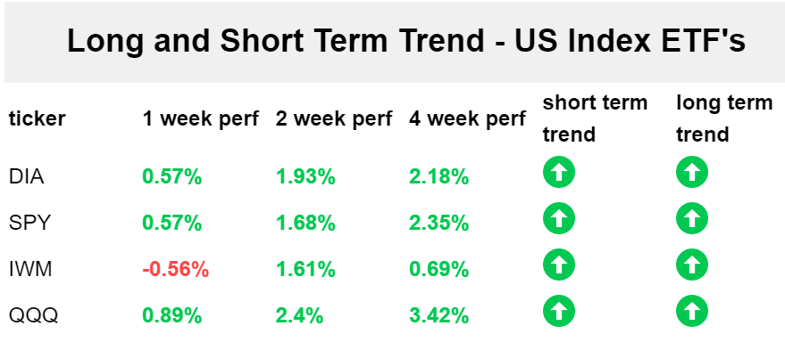Click IWM short term trend up arrow

[x=559, y=265]
